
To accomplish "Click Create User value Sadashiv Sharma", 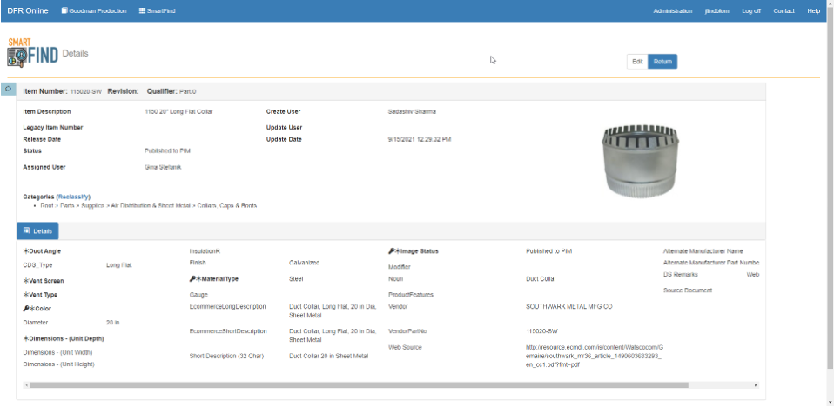I will 413,112.
